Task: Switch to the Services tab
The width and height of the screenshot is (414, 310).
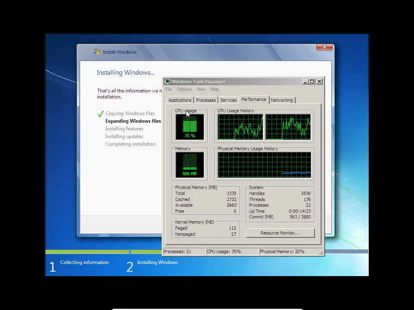Action: coord(228,100)
